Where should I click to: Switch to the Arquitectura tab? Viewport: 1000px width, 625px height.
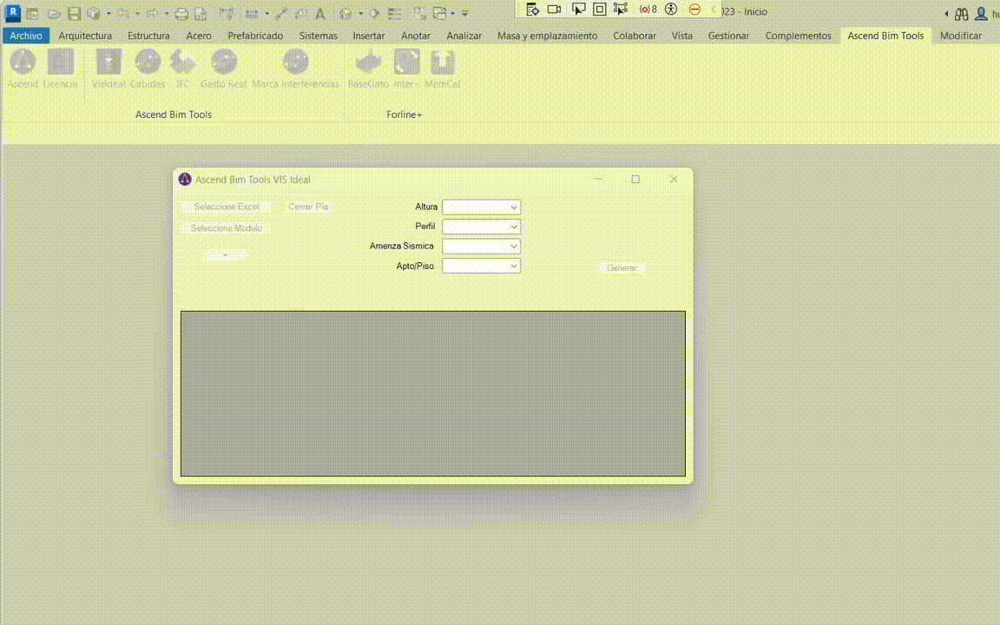(x=85, y=36)
